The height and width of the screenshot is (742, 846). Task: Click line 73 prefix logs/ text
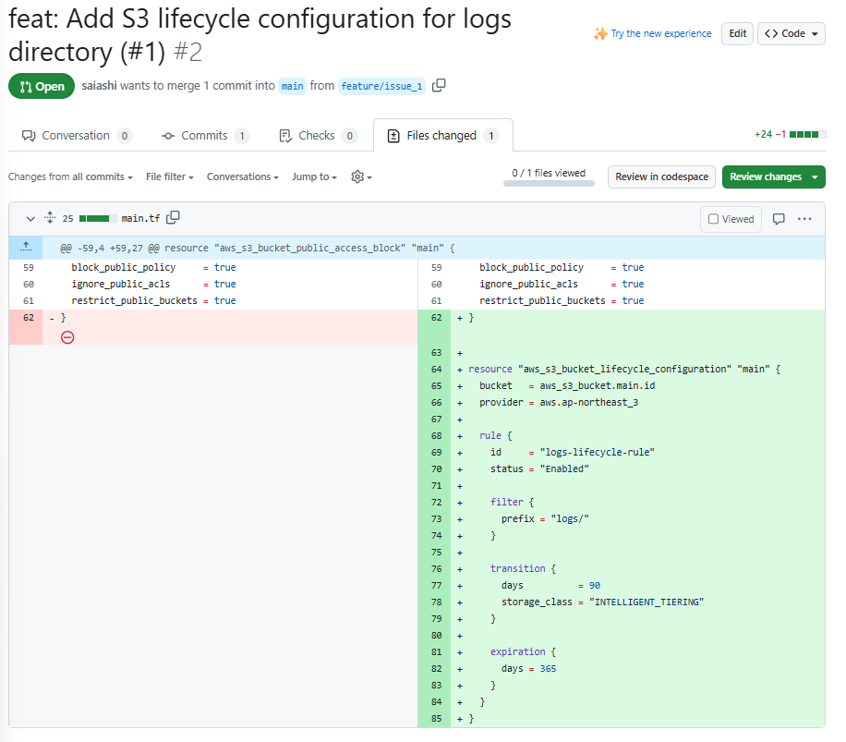tap(545, 518)
